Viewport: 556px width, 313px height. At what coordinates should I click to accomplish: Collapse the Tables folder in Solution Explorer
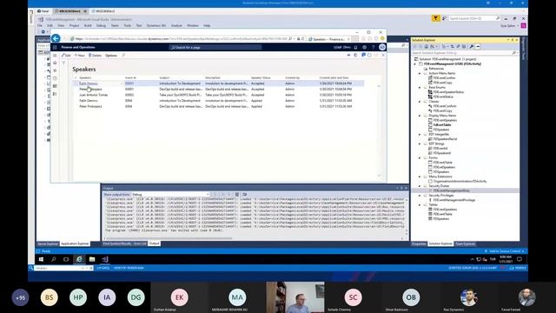pos(420,205)
